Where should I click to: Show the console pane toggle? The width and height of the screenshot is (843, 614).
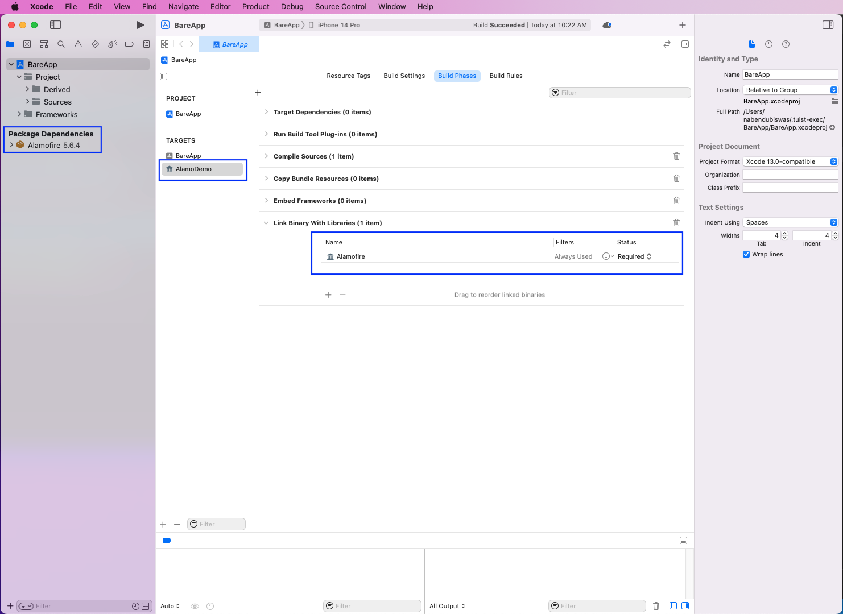click(685, 606)
